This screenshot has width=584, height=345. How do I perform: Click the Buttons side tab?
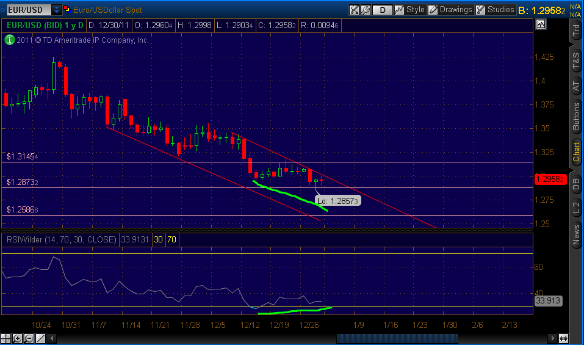(x=576, y=116)
